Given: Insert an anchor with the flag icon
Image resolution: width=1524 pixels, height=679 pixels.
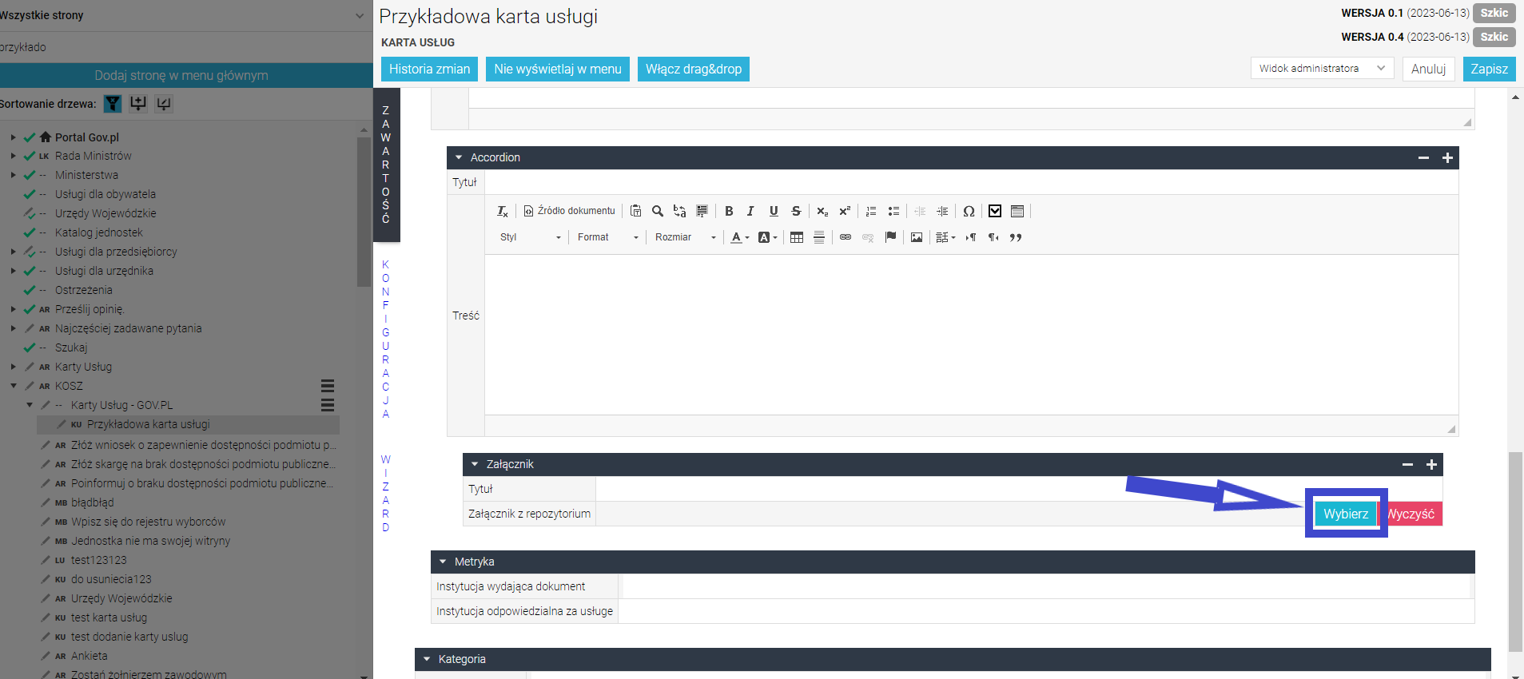Looking at the screenshot, I should tap(891, 237).
